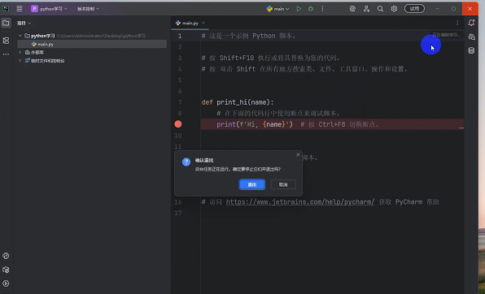Click the indexing progress text at top right
The image size is (485, 294).
(x=446, y=35)
